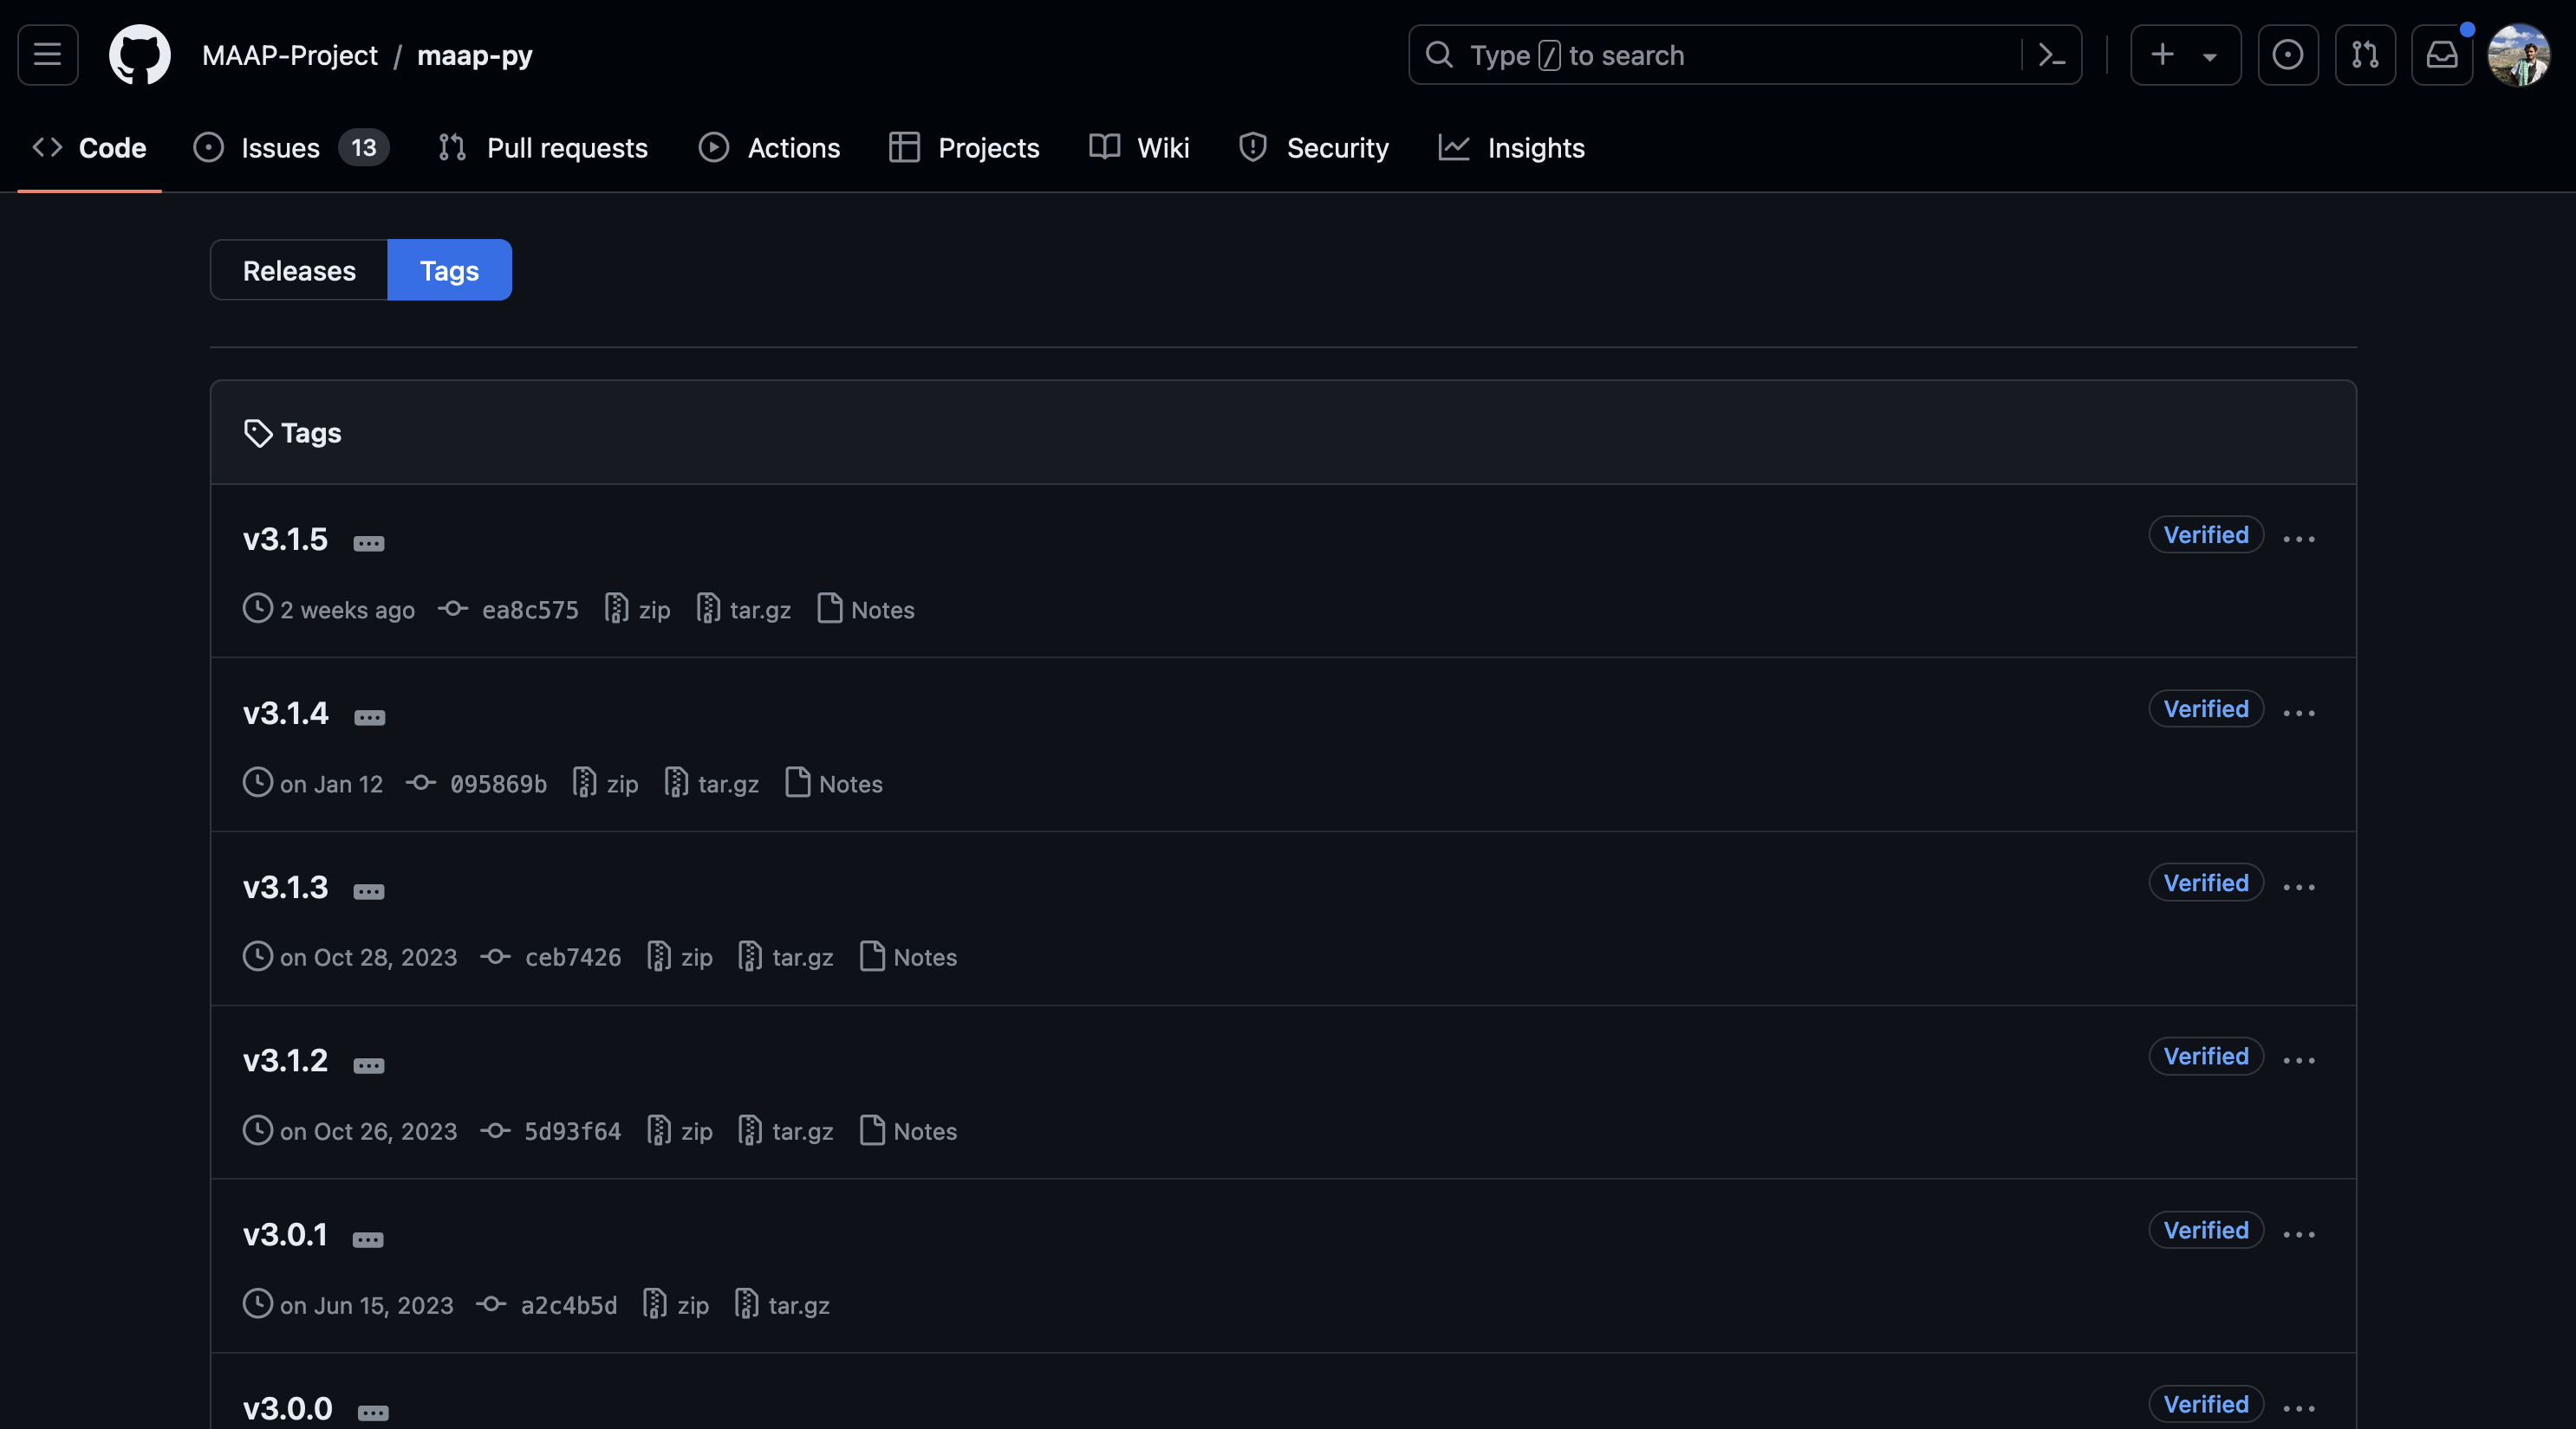Open commit a2c4b5d

point(547,1304)
